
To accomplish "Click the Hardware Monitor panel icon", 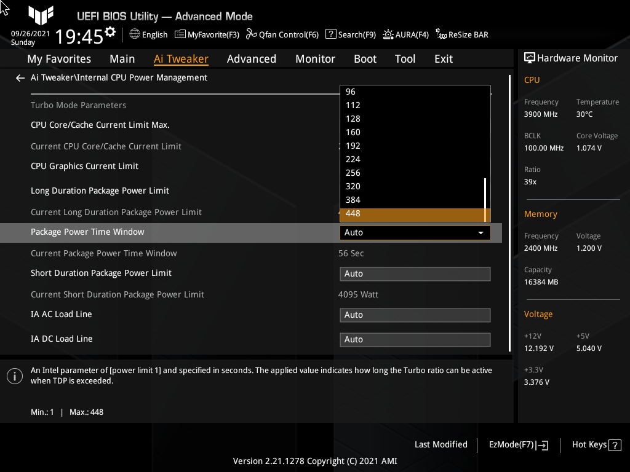I will [x=530, y=57].
